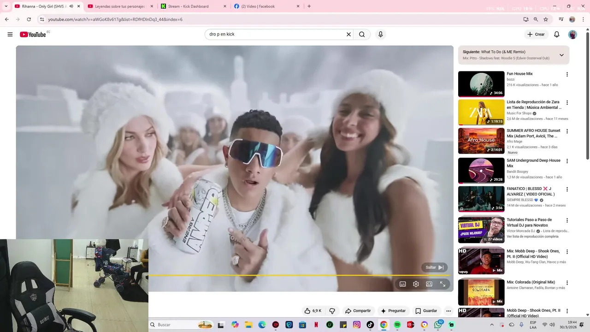Click the Preguntar button

(x=393, y=311)
